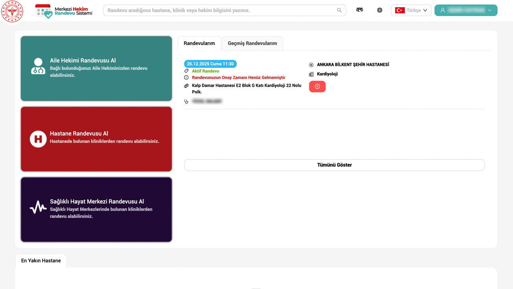The image size is (513, 289).
Task: Click the family doctor icon
Action: (38, 66)
